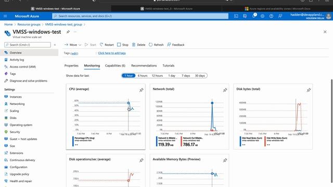Switch to the Recommendations tab
Image resolution: width=333 pixels, height=187 pixels.
tap(144, 66)
